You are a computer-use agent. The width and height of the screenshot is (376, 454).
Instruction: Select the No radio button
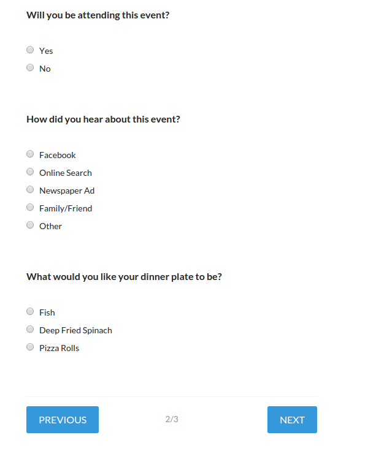coord(30,68)
